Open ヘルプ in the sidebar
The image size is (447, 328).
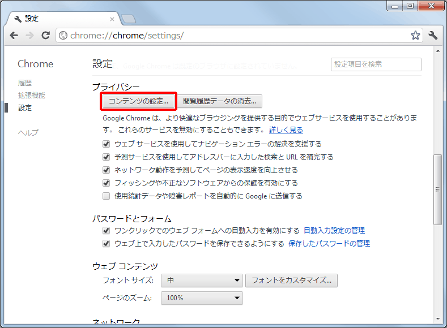click(28, 132)
